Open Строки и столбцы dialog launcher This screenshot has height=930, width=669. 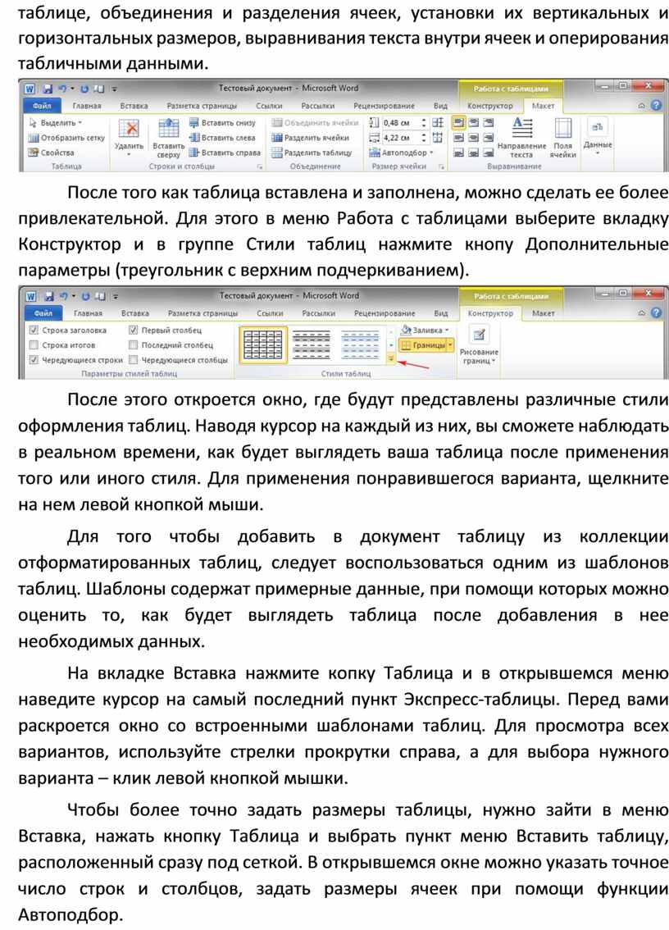(x=259, y=167)
